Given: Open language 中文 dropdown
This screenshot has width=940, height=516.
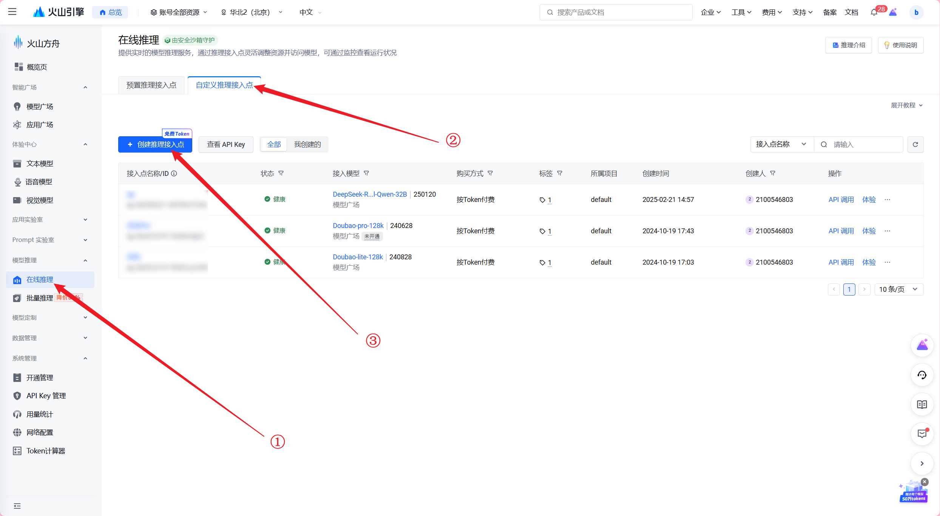Looking at the screenshot, I should pos(310,12).
